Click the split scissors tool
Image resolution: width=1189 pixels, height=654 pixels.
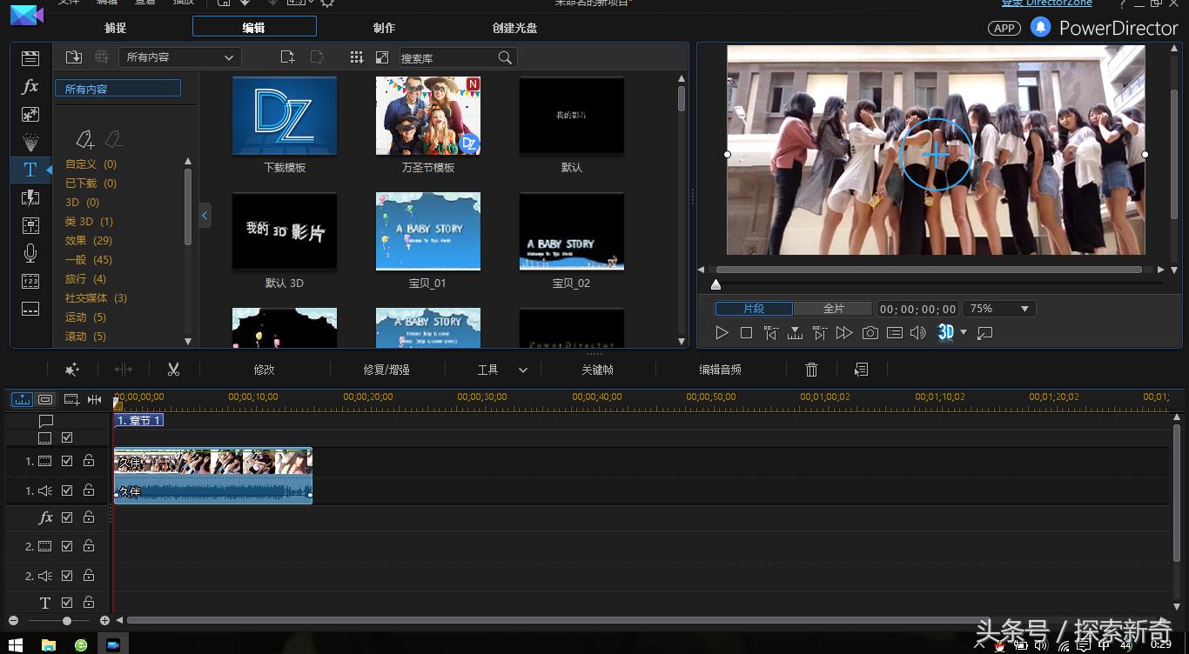(x=173, y=370)
